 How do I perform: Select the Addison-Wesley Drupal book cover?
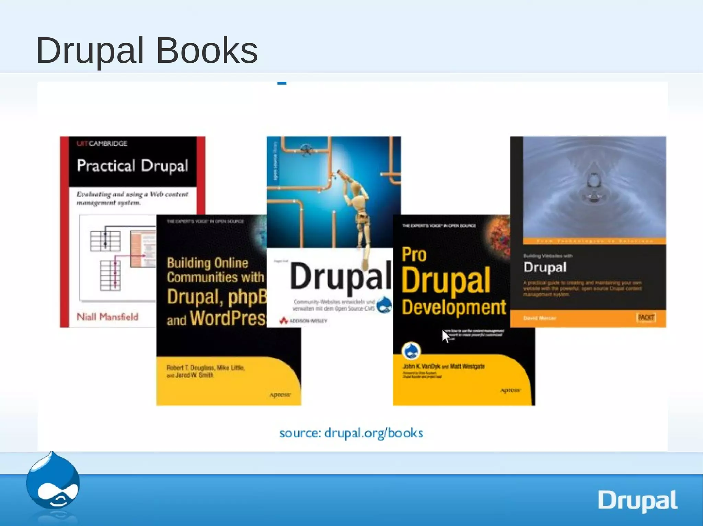(334, 232)
